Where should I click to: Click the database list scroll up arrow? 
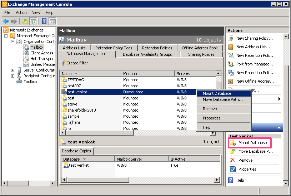point(219,73)
